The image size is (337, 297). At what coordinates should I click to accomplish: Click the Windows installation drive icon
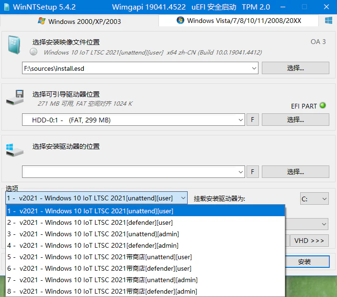pos(14,150)
